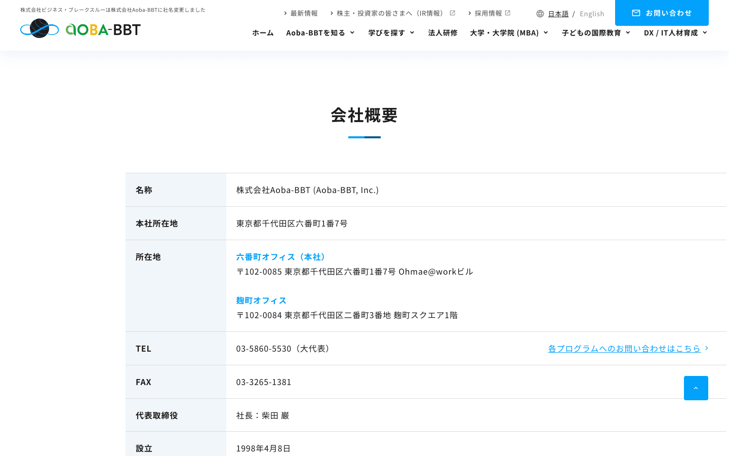Image resolution: width=729 pixels, height=456 pixels.
Task: Click 〒102-0084 麹町スクエア address line
Action: click(x=347, y=315)
